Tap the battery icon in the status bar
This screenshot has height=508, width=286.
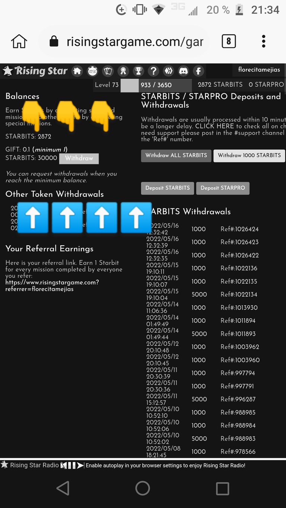click(239, 10)
